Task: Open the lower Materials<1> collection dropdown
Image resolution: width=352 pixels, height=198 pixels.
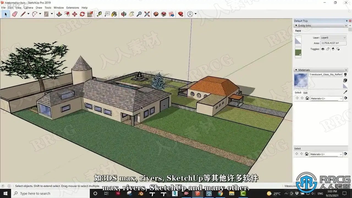Action: click(326, 154)
